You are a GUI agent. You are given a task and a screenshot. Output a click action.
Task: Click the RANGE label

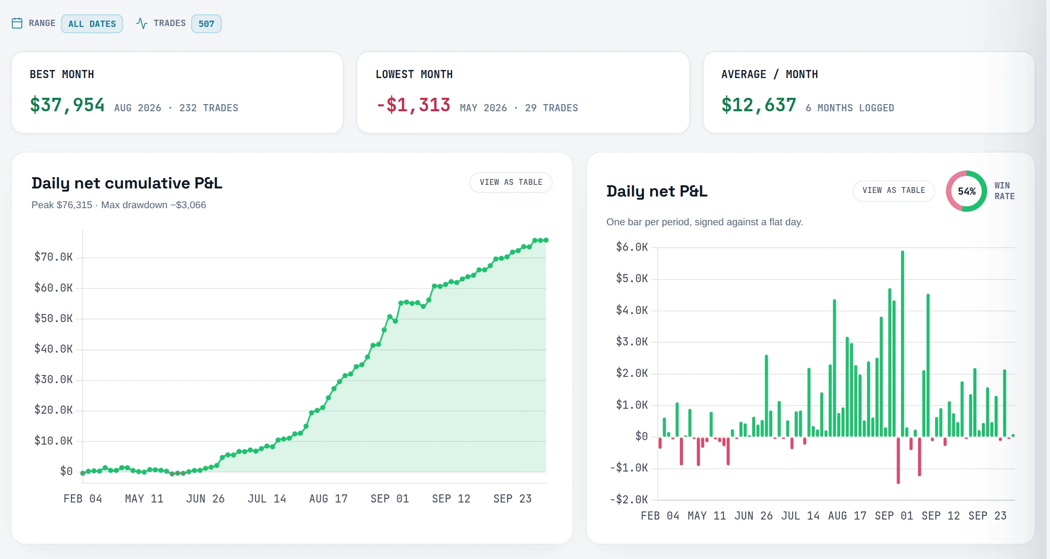[x=42, y=23]
